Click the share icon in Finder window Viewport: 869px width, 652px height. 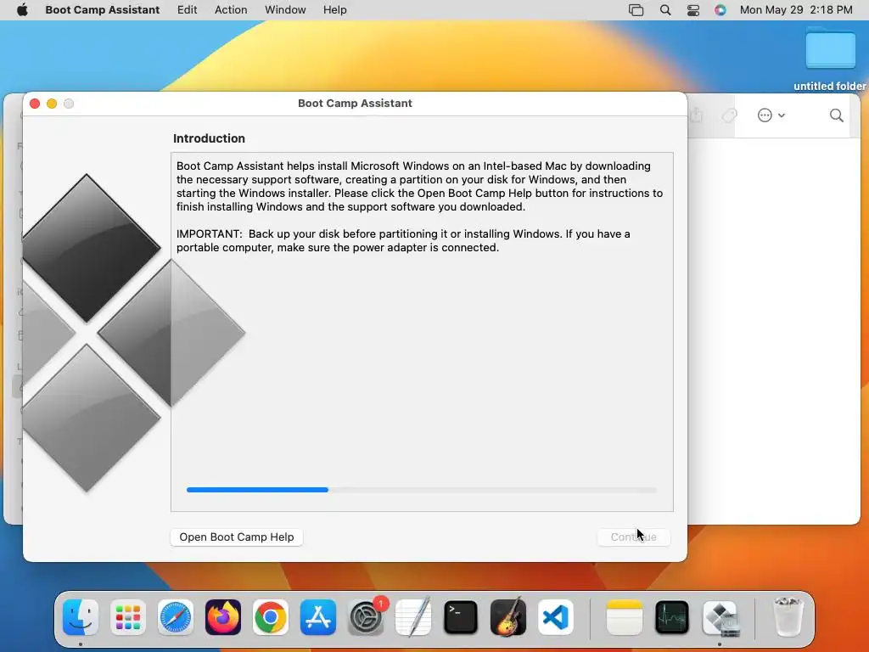tap(696, 115)
